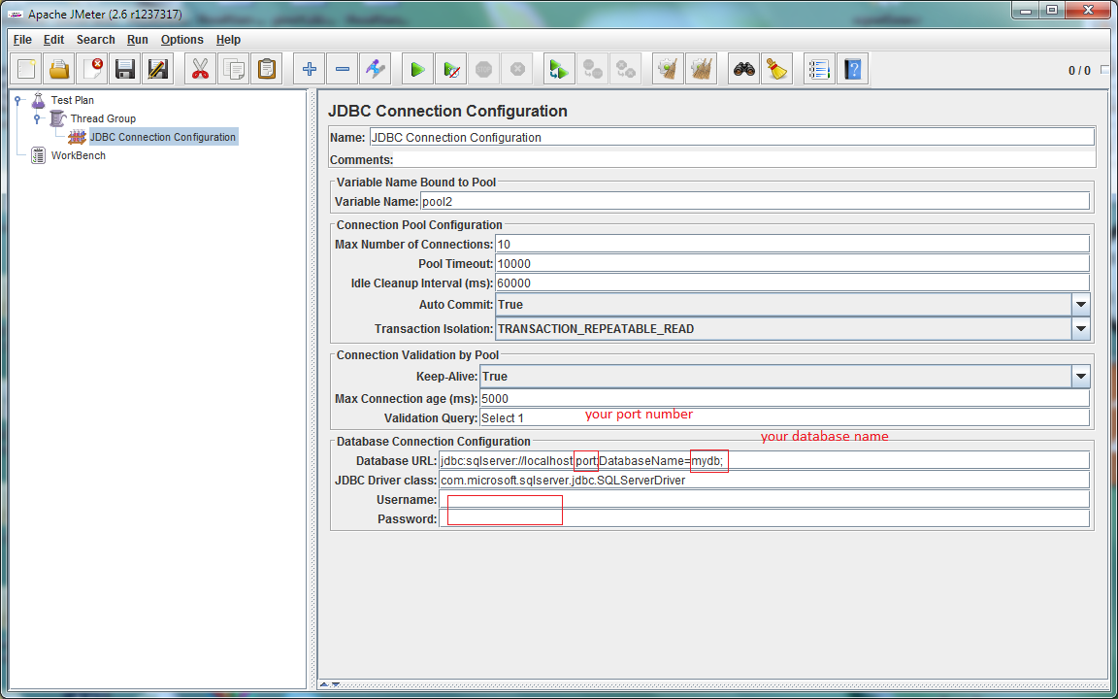1118x699 pixels.
Task: Reset search with the yellow broom icon
Action: (x=777, y=69)
